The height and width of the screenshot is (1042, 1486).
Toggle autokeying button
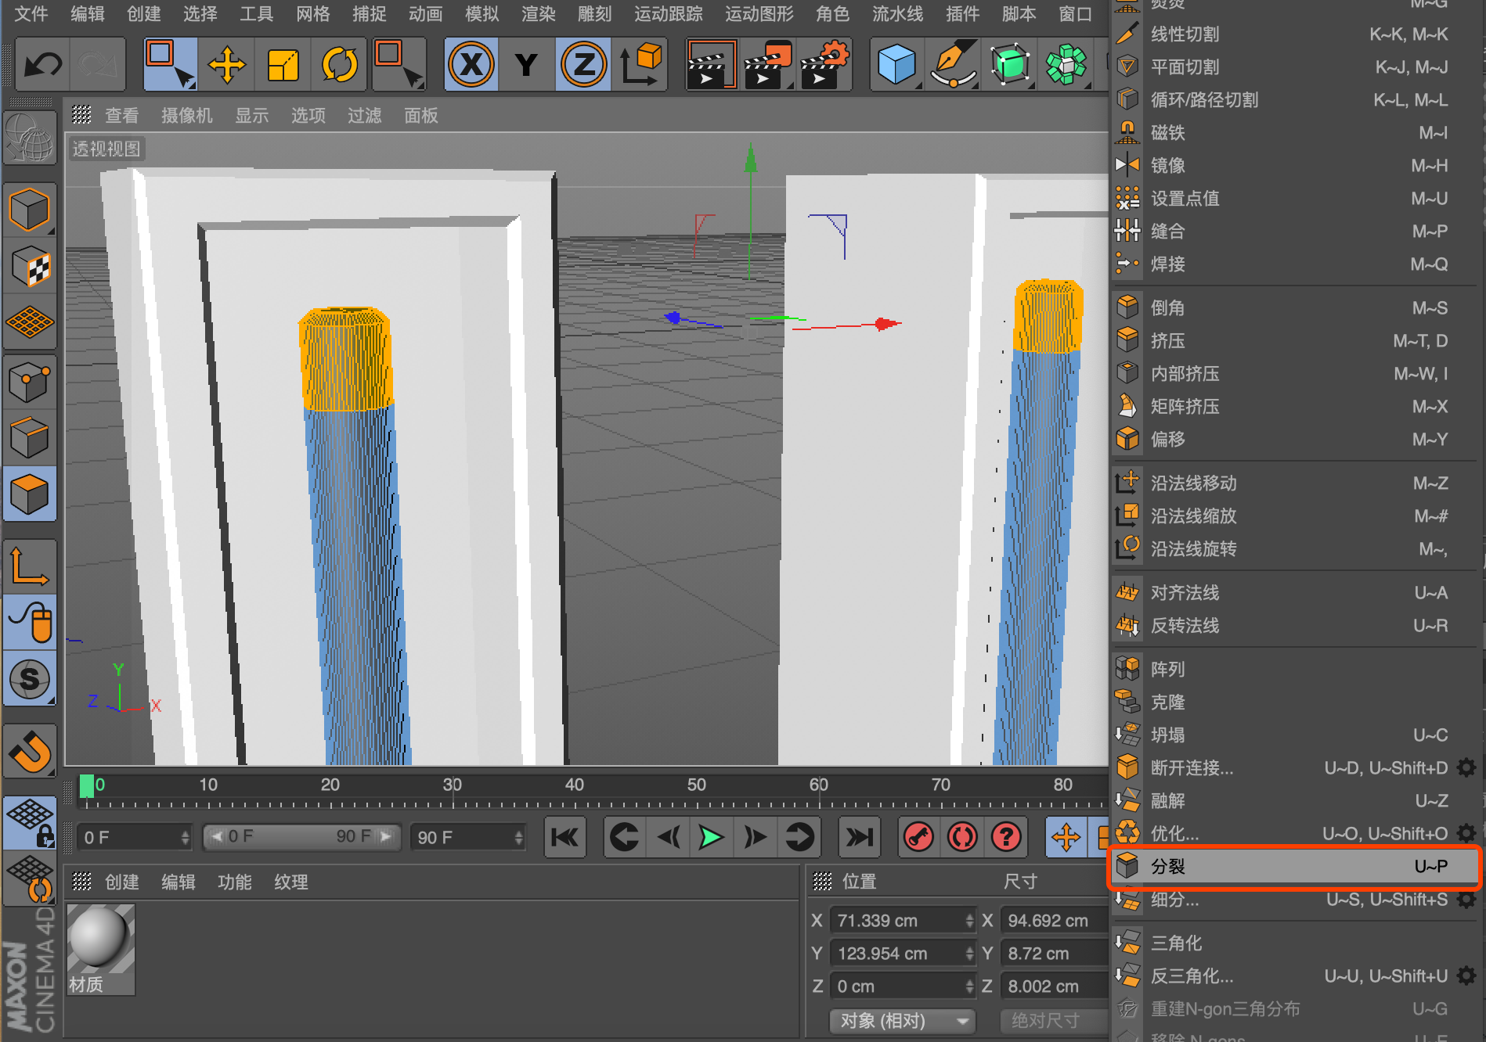[x=962, y=838]
